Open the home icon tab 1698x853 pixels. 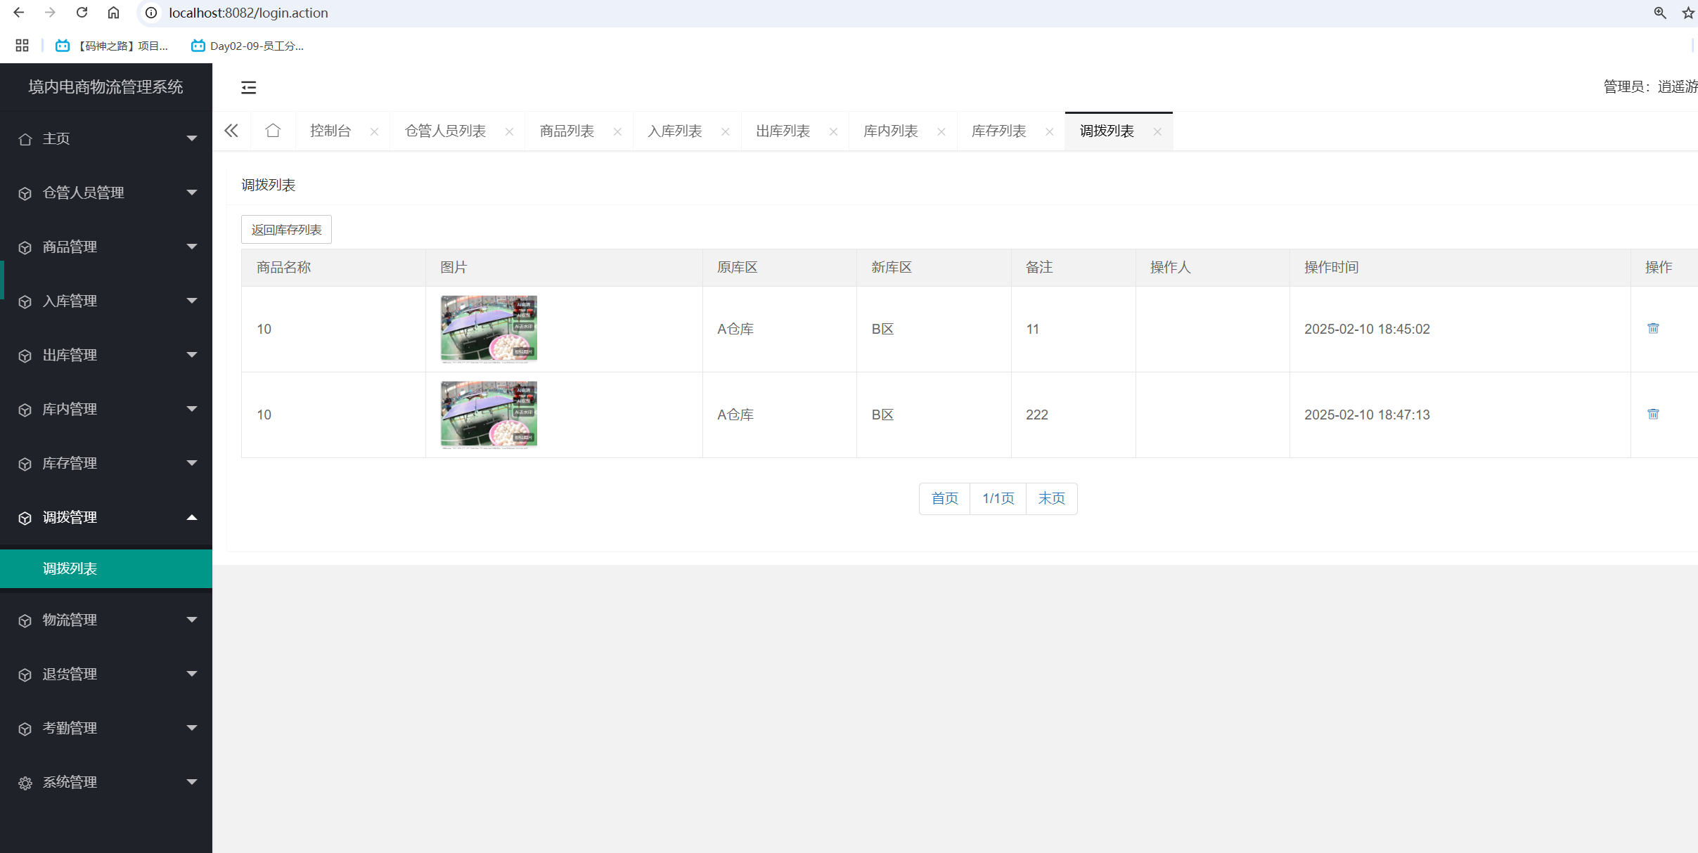273,131
